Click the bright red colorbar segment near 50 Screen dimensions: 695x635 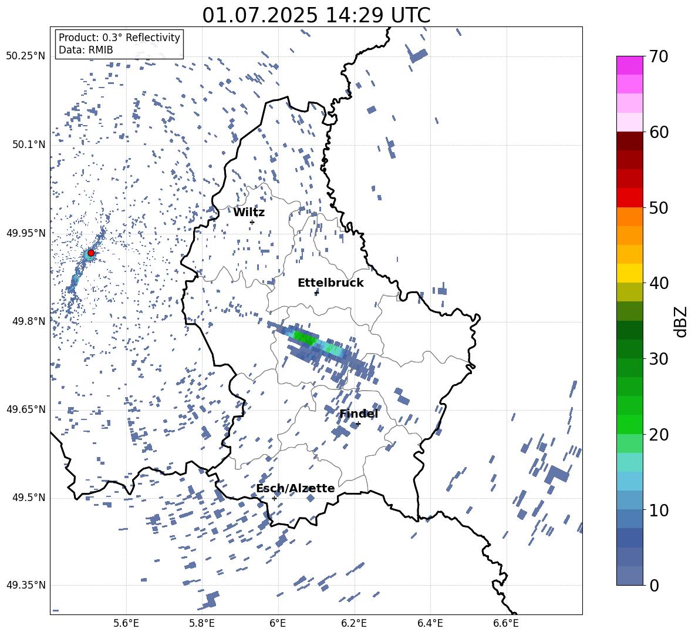click(x=629, y=198)
